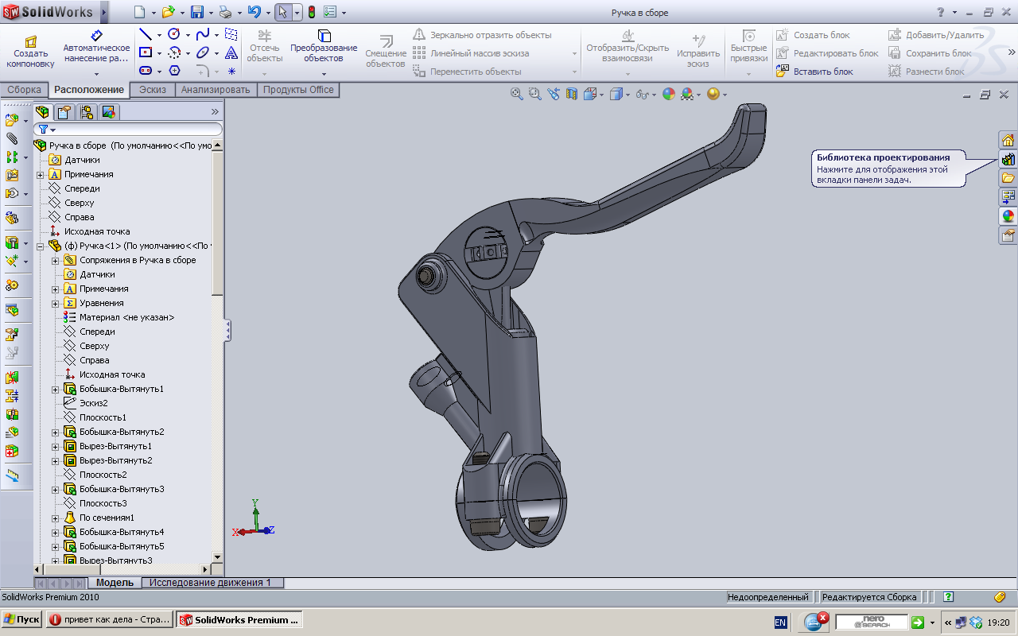Select the Line sketch tool
Image resolution: width=1018 pixels, height=636 pixels.
click(146, 34)
